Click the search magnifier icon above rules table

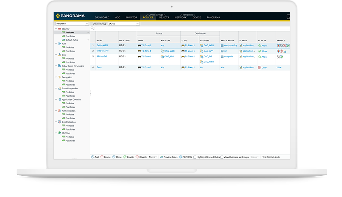[x=93, y=28]
